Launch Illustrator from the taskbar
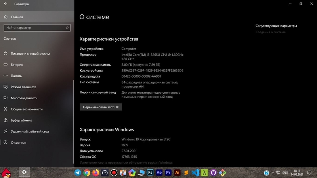Image resolution: width=317 pixels, height=178 pixels. [177, 172]
